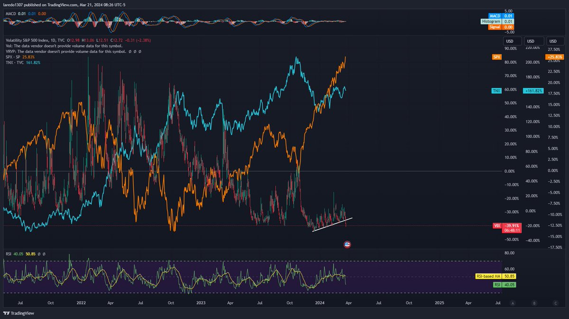
Task: Select the TNX · TVC 161.82% legend entry
Action: pos(22,63)
